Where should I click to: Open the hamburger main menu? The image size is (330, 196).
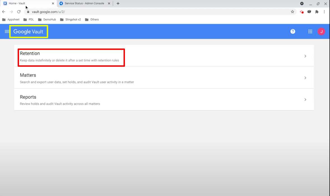[x=7, y=31]
